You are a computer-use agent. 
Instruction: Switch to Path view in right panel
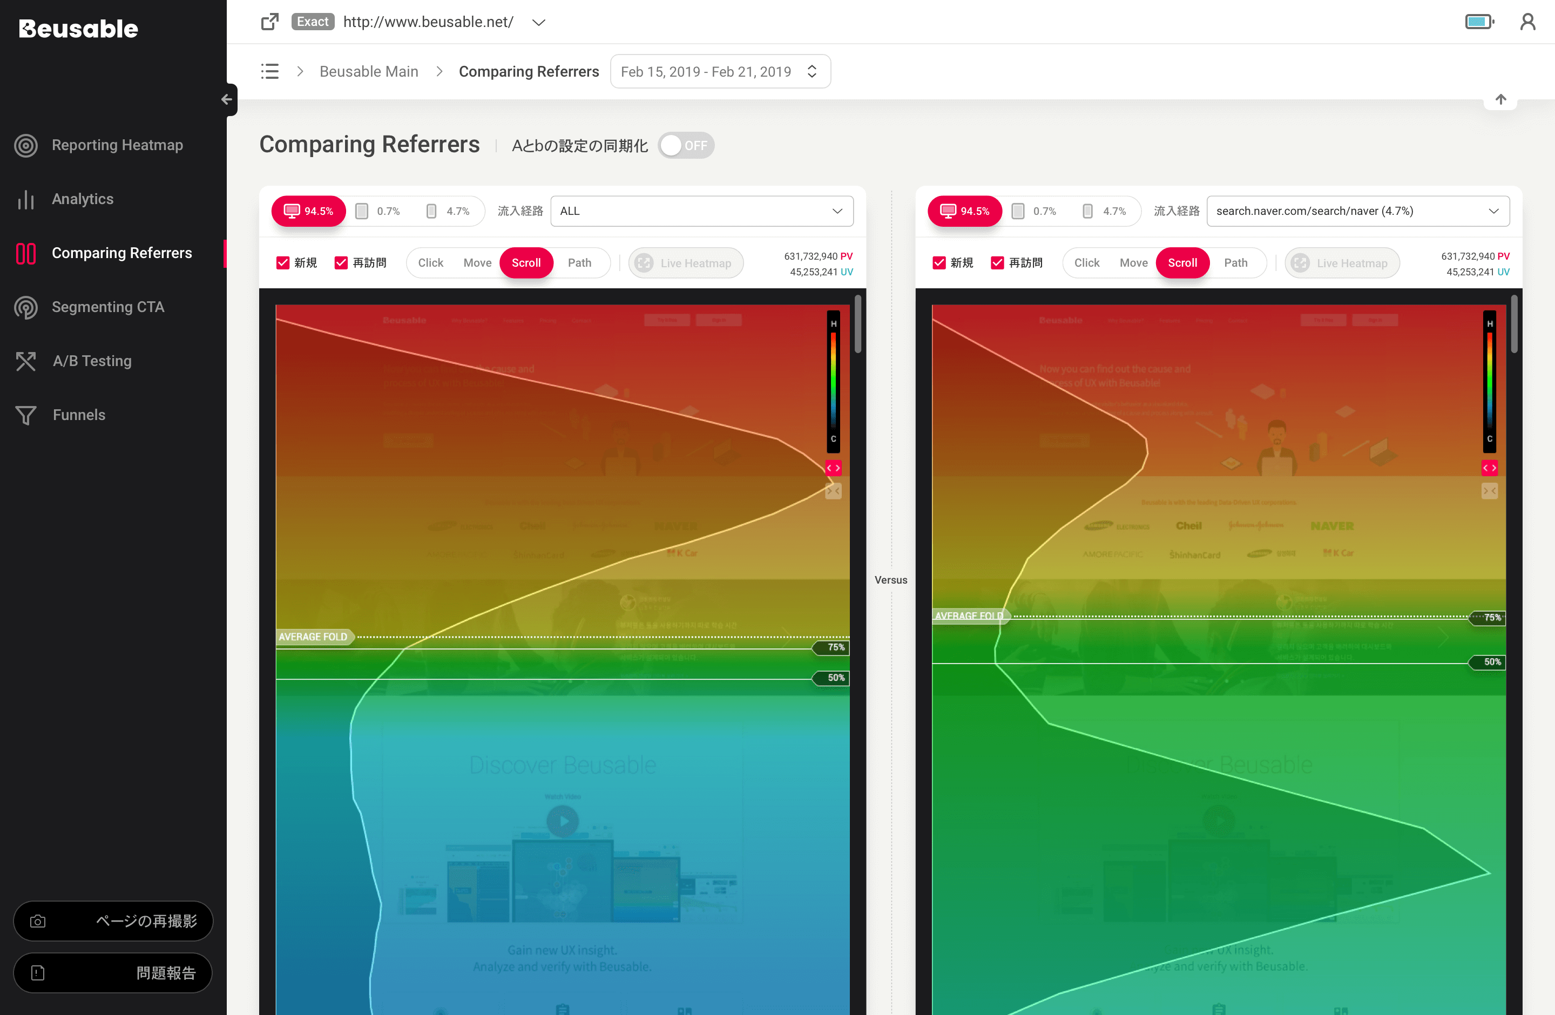[x=1235, y=262]
